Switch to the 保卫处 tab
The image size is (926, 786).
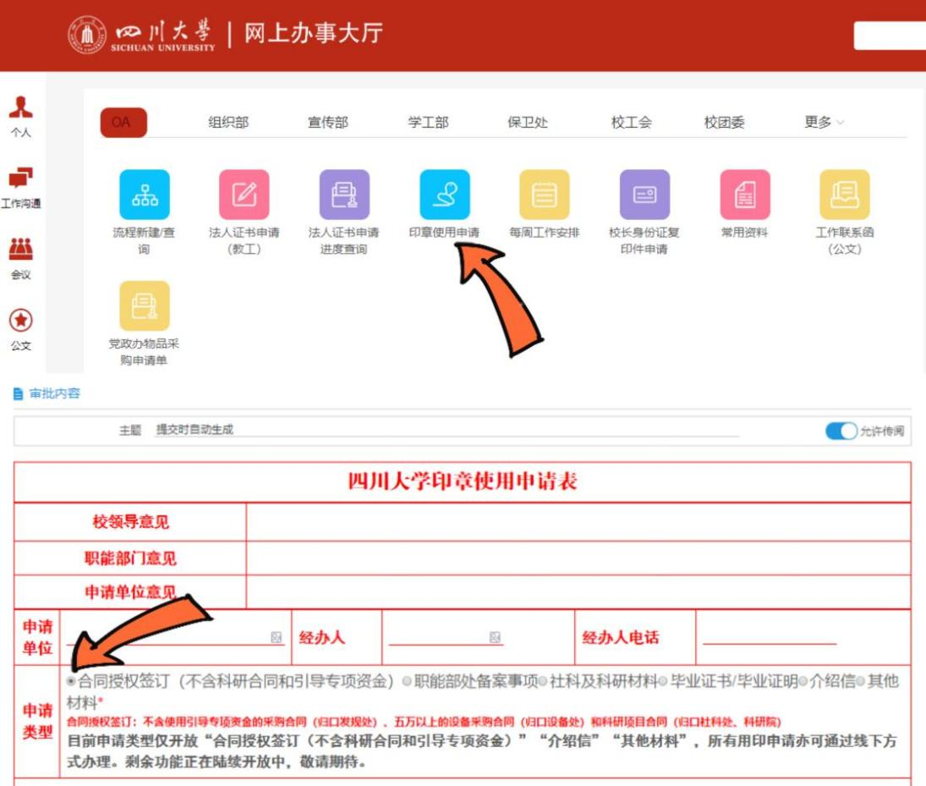528,123
